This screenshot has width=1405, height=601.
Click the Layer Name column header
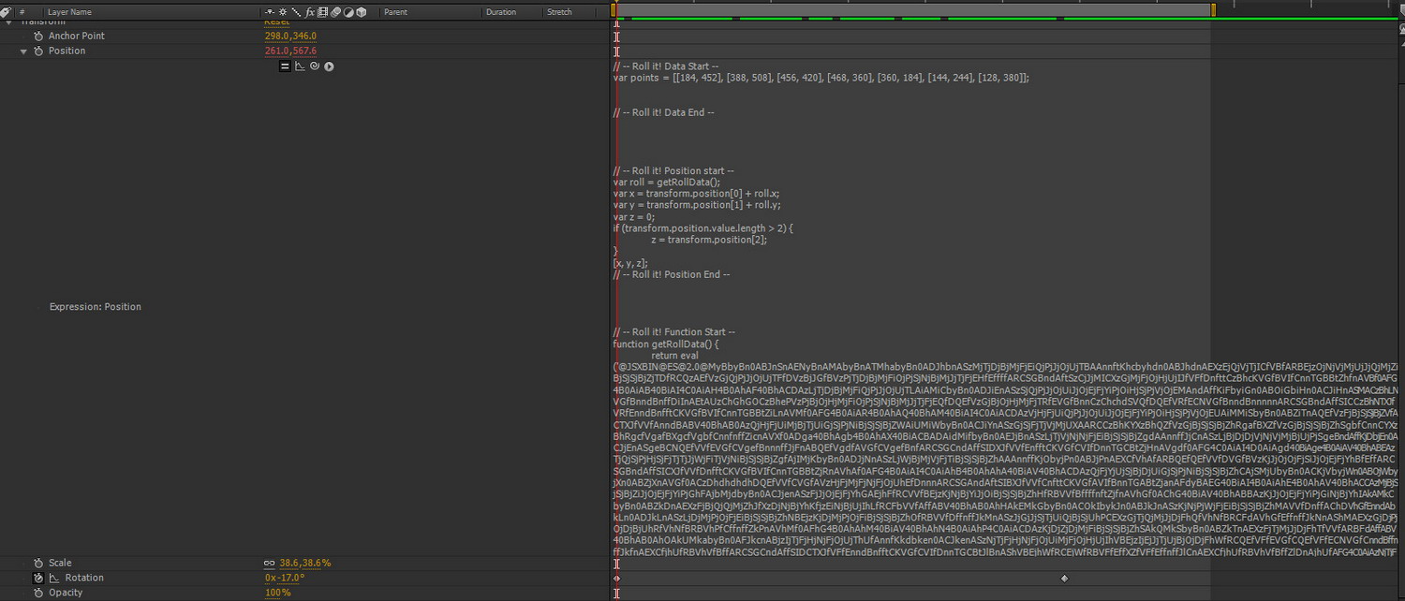70,12
